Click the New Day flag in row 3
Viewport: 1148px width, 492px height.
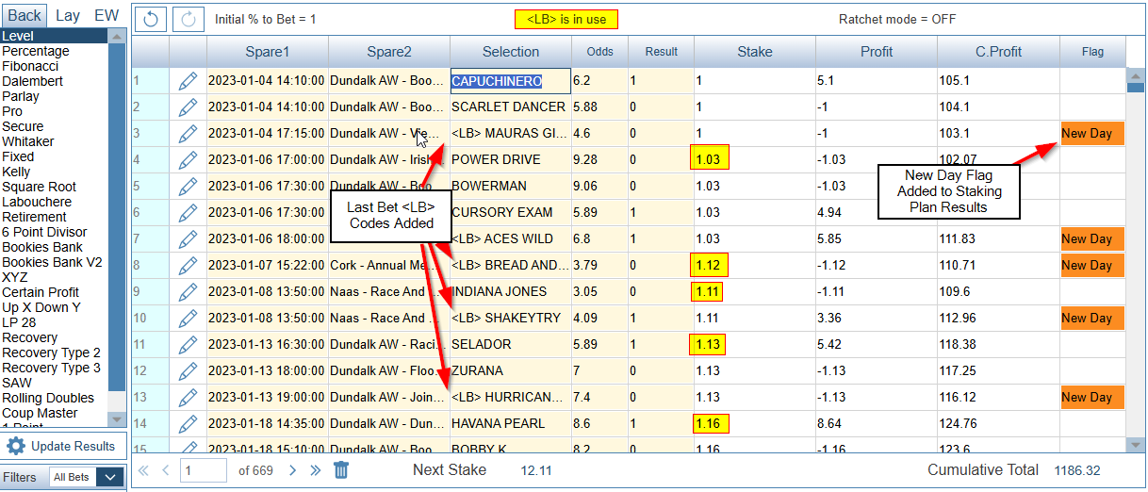[x=1091, y=134]
